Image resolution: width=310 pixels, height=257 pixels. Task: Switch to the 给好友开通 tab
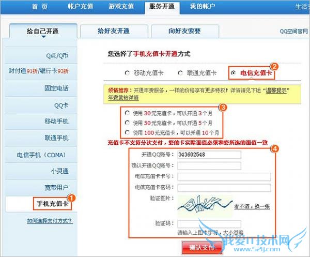click(114, 31)
